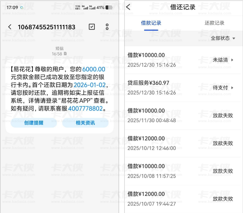Open the 2025/10/12 ¥12000 loan record
The image size is (243, 213).
180,143
